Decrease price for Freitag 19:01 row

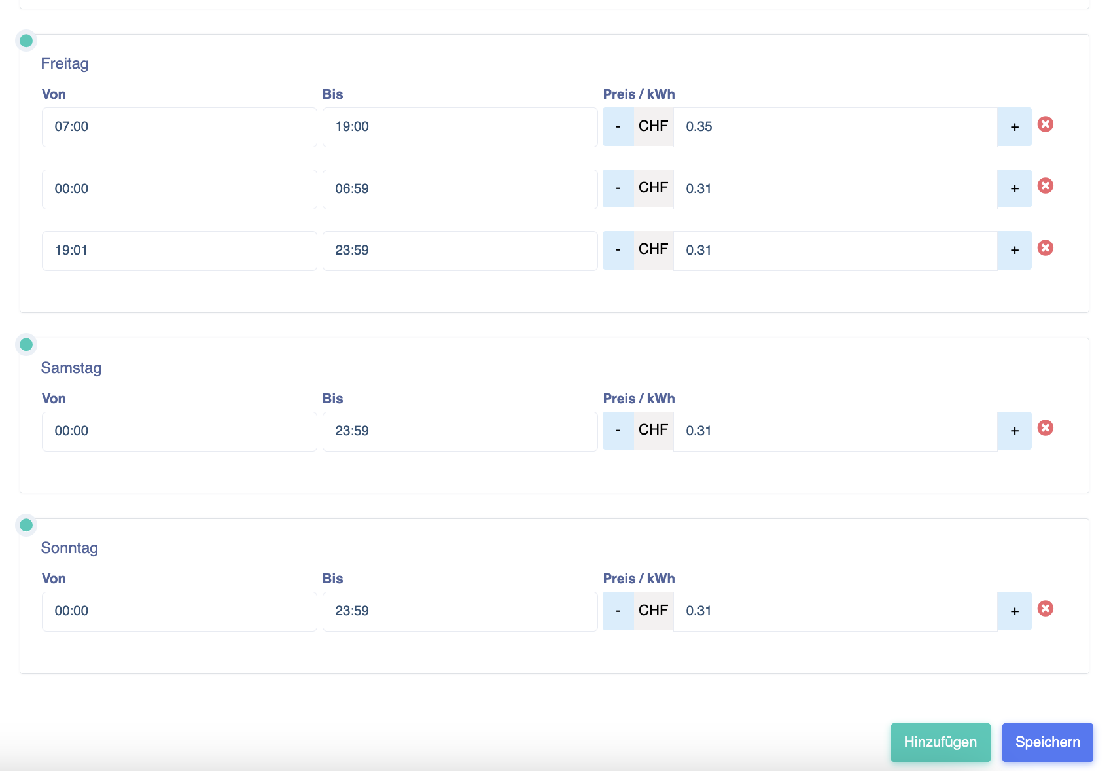pos(618,250)
